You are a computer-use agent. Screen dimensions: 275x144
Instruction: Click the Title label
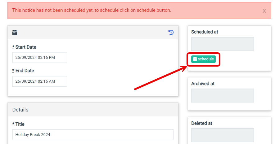20,124
